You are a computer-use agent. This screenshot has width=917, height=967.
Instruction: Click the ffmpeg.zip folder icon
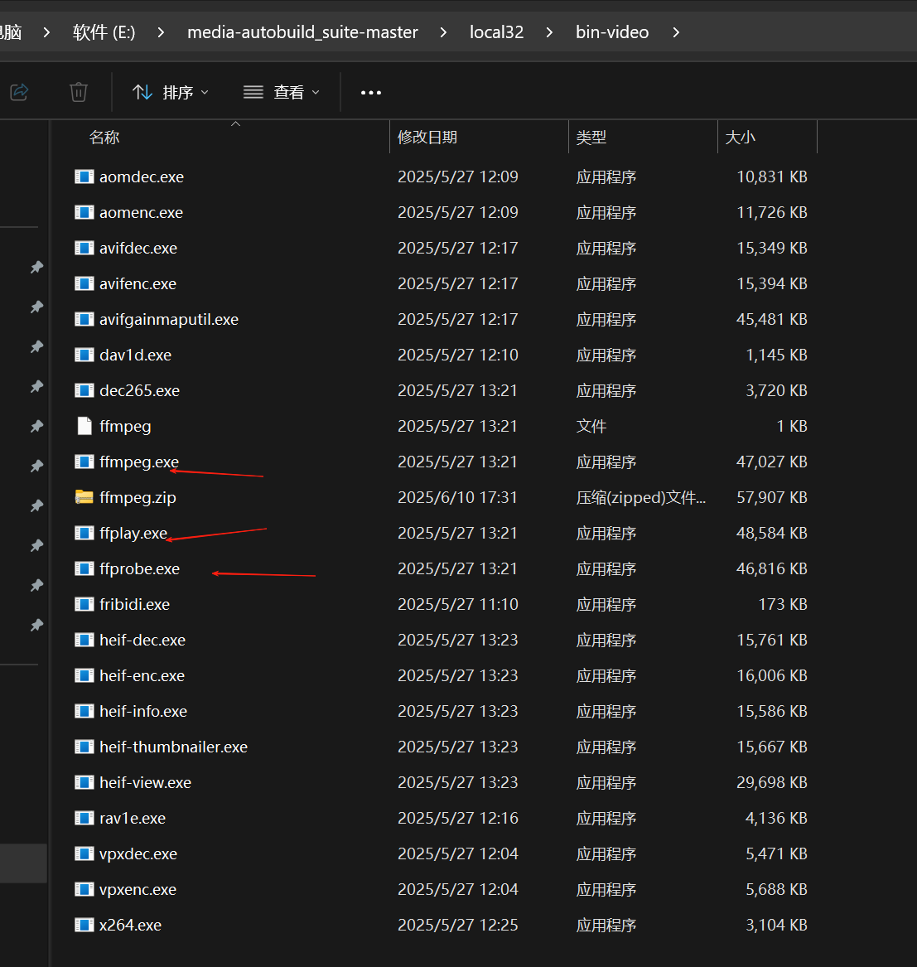click(84, 497)
